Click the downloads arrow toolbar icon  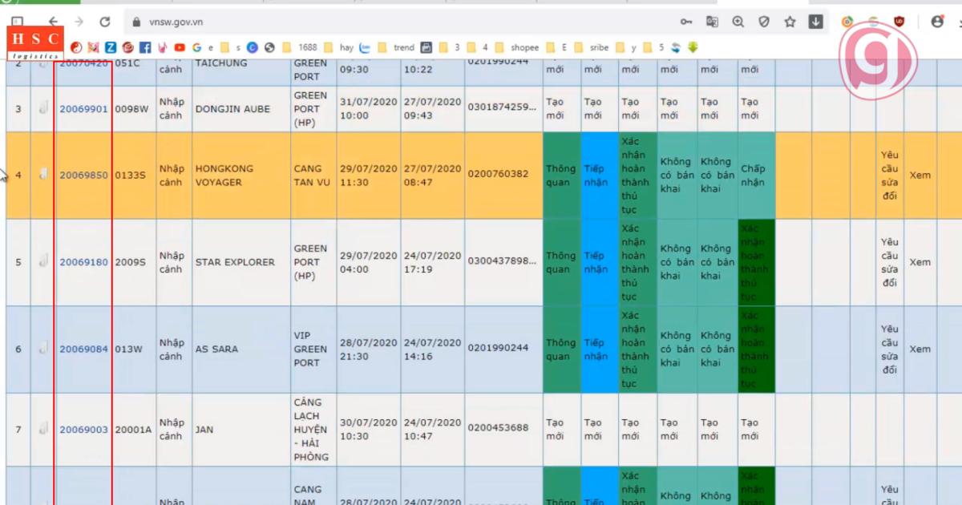(x=814, y=22)
